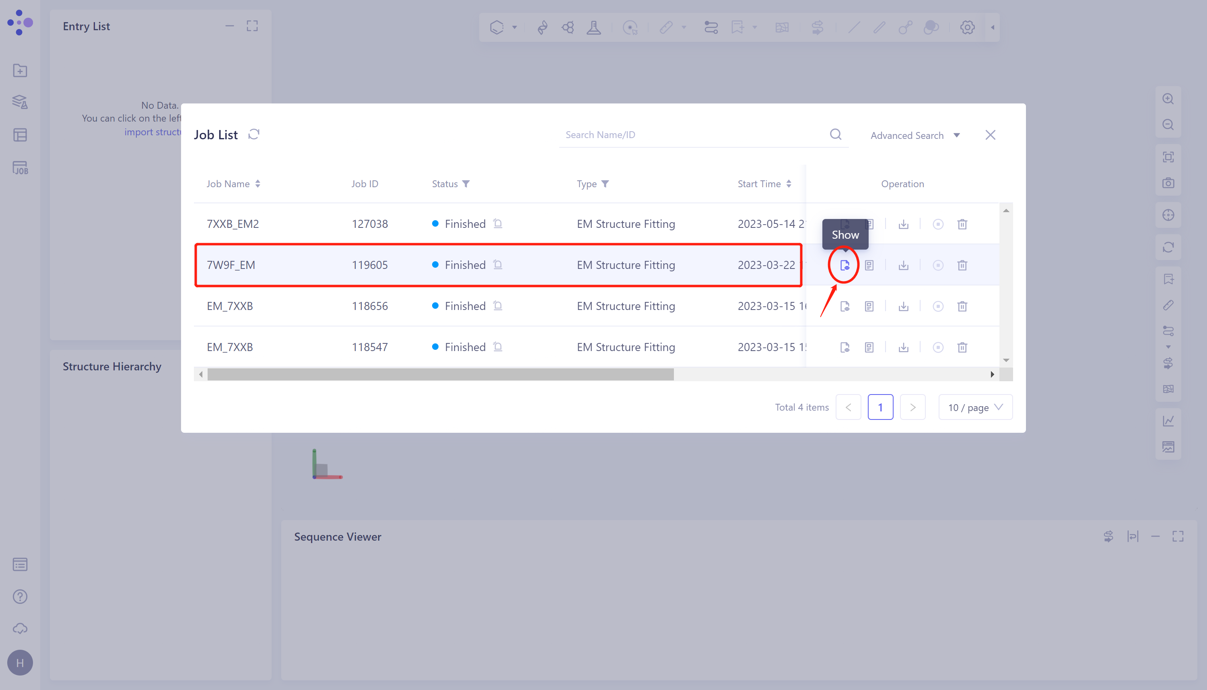Toggle notification bell for job 127038
Image resolution: width=1207 pixels, height=690 pixels.
tap(498, 223)
